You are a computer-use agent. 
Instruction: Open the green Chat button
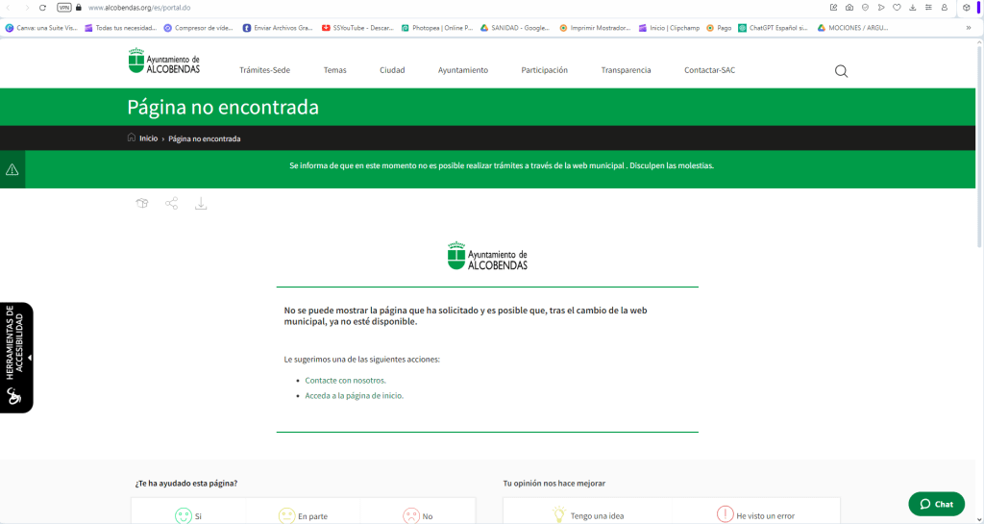936,504
